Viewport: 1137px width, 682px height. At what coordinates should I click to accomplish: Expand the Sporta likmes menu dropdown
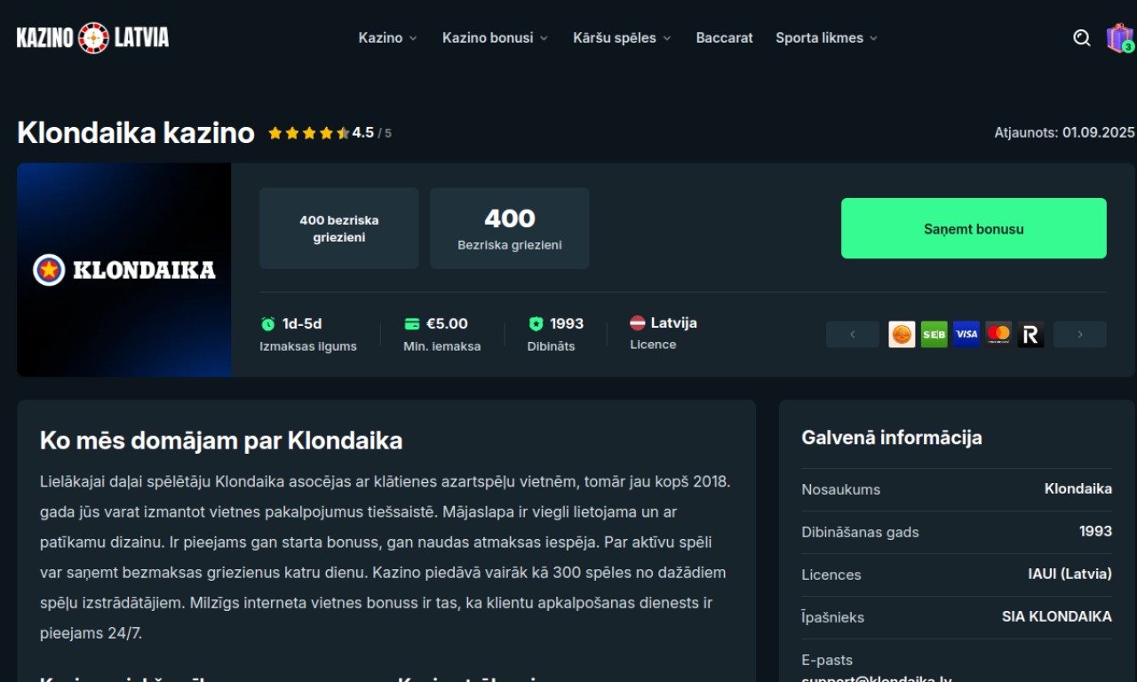pos(826,37)
